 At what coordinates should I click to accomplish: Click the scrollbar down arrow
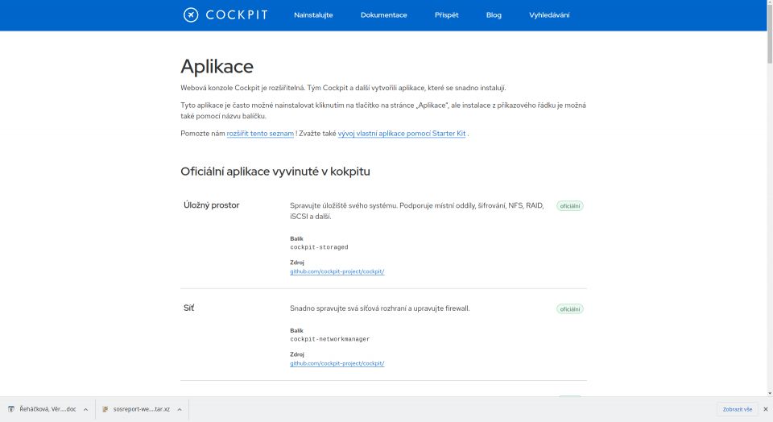click(770, 393)
